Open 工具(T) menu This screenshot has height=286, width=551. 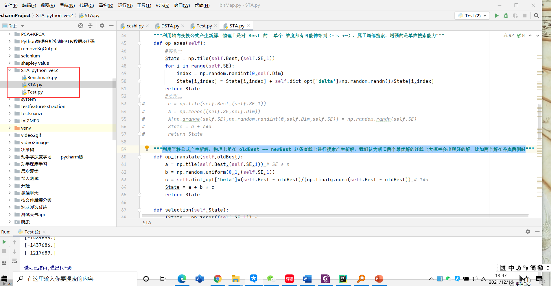point(144,5)
